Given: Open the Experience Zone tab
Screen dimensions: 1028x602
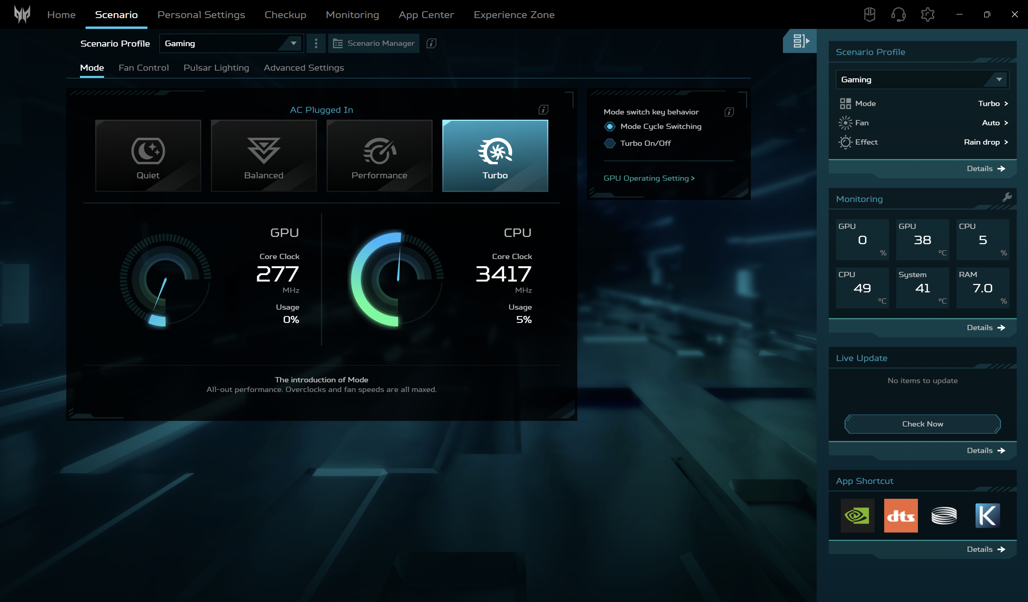Looking at the screenshot, I should [x=513, y=15].
